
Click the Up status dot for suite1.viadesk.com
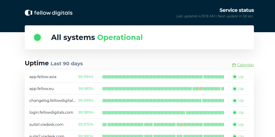pos(234,124)
